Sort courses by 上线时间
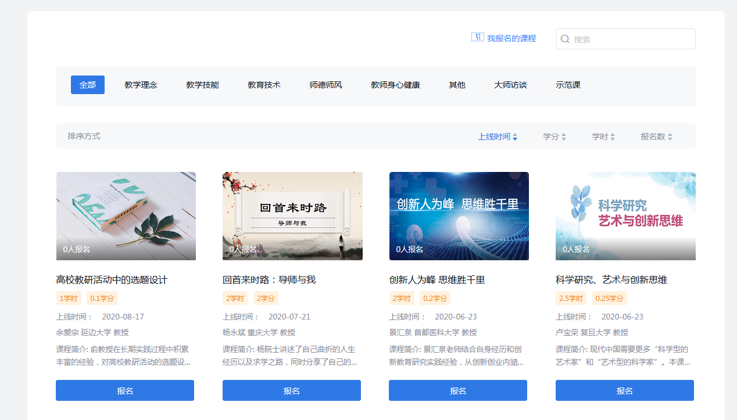The image size is (737, 420). (498, 137)
